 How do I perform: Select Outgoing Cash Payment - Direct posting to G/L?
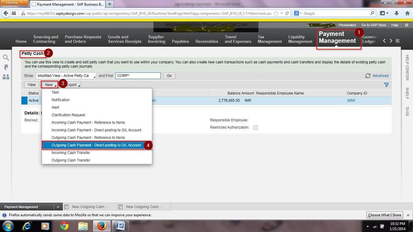[97, 145]
